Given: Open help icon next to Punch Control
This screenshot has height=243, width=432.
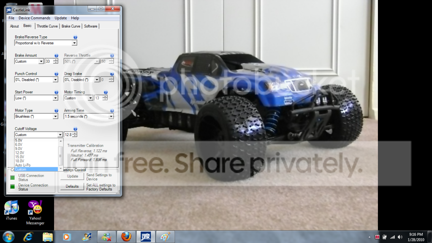Looking at the screenshot, I should 56,74.
